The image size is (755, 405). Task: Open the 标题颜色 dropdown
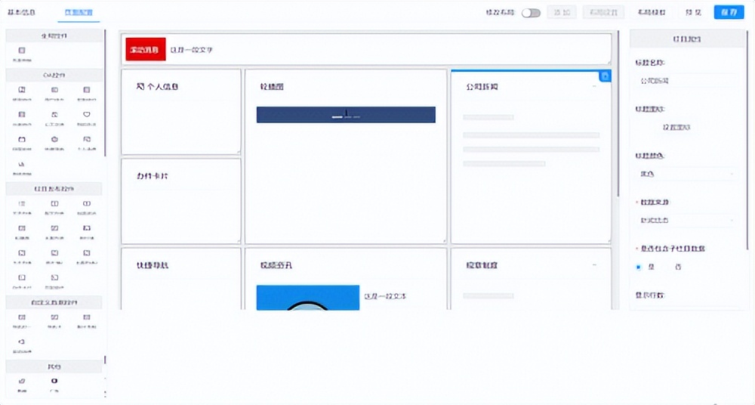[x=686, y=174]
